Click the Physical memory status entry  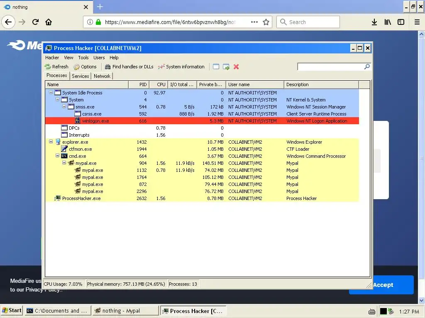pos(126,284)
